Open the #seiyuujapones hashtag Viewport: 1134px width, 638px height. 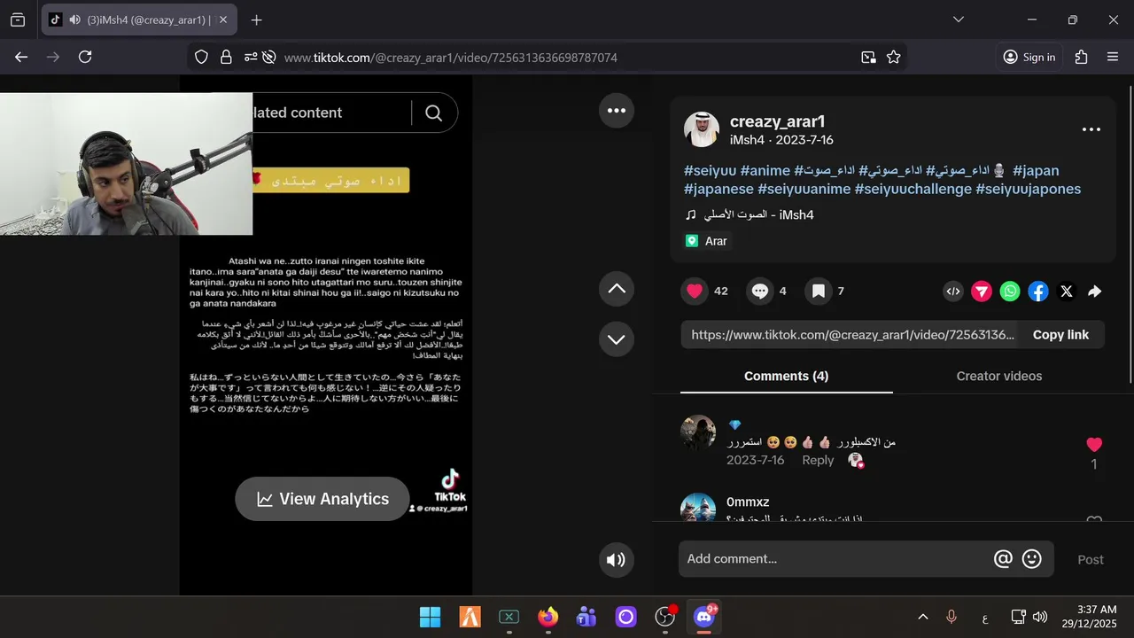pos(1028,189)
